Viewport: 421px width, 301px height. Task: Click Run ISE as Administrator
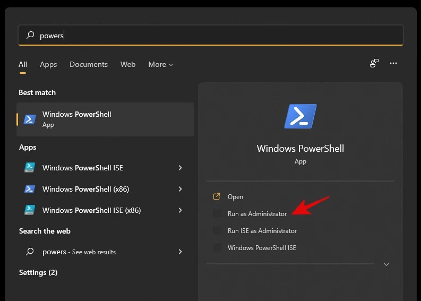(262, 230)
